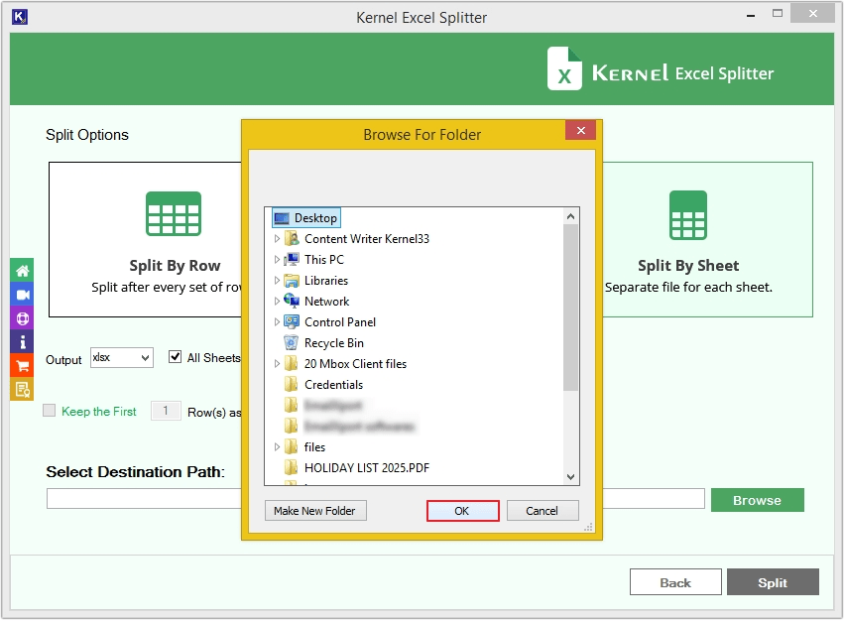Viewport: 845px width, 621px height.
Task: Open the certificate sidebar icon at the bottom
Action: [22, 389]
